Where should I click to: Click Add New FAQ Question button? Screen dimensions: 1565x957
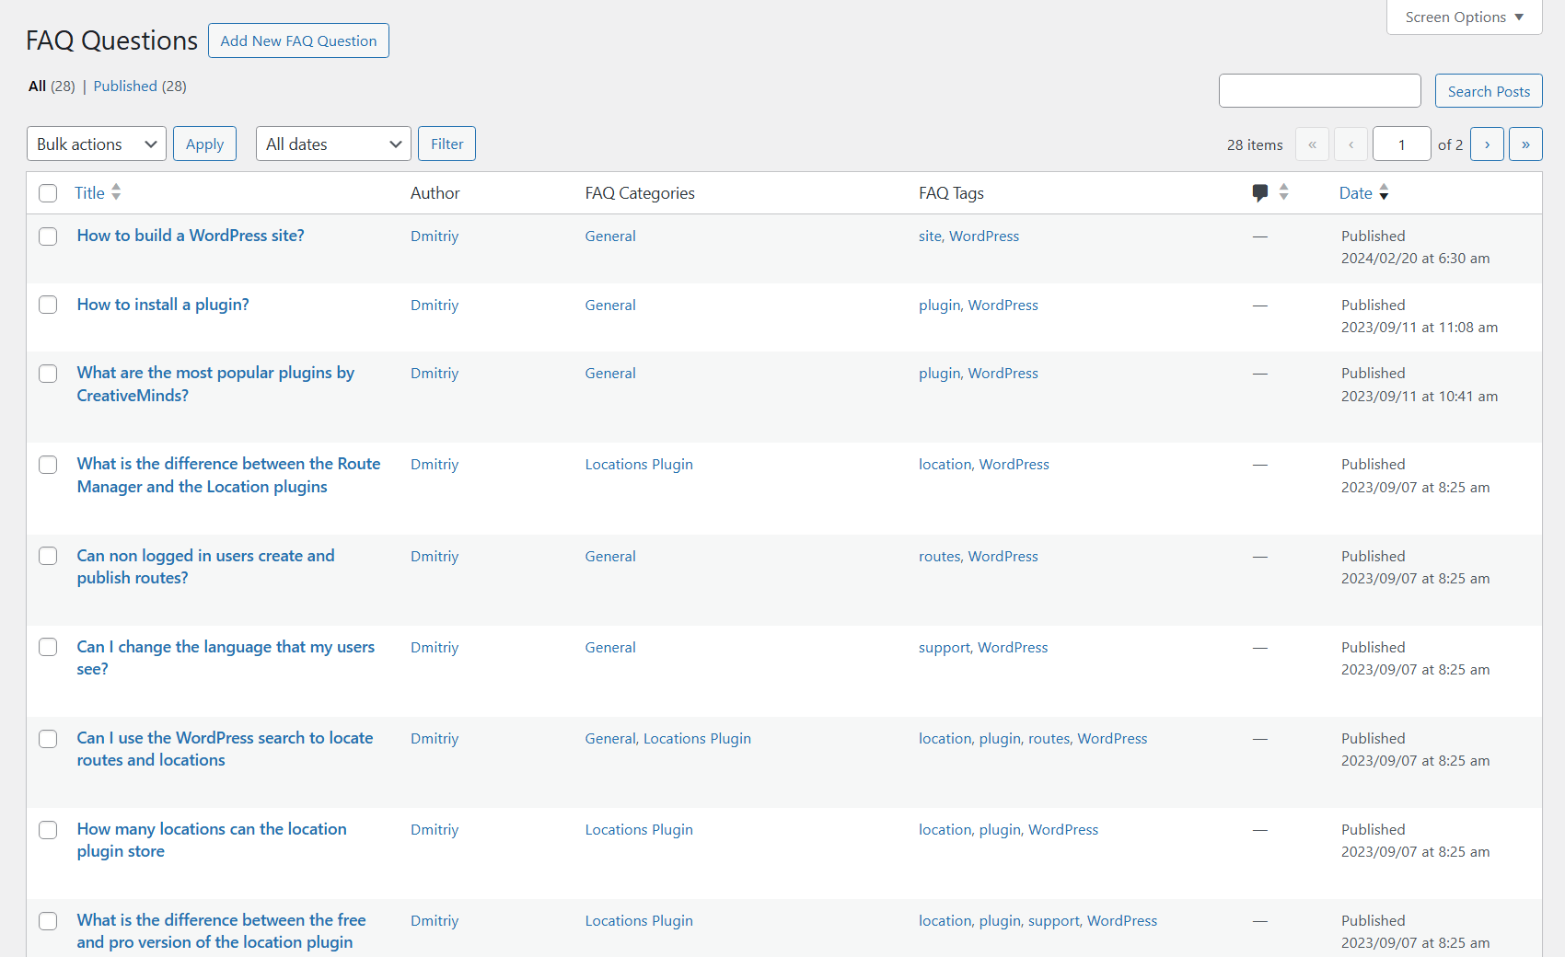tap(298, 41)
